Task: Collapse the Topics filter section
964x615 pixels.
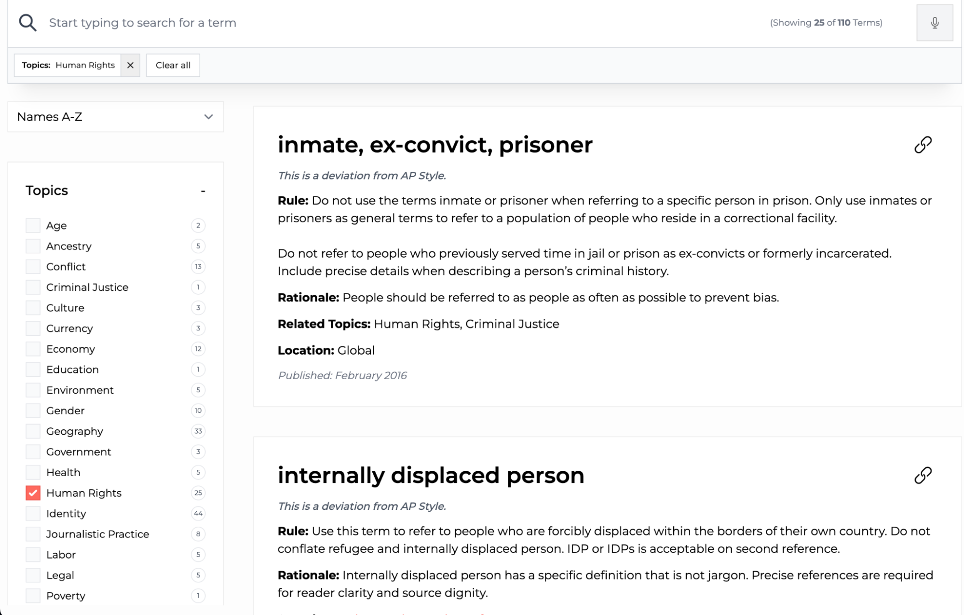Action: pos(203,191)
